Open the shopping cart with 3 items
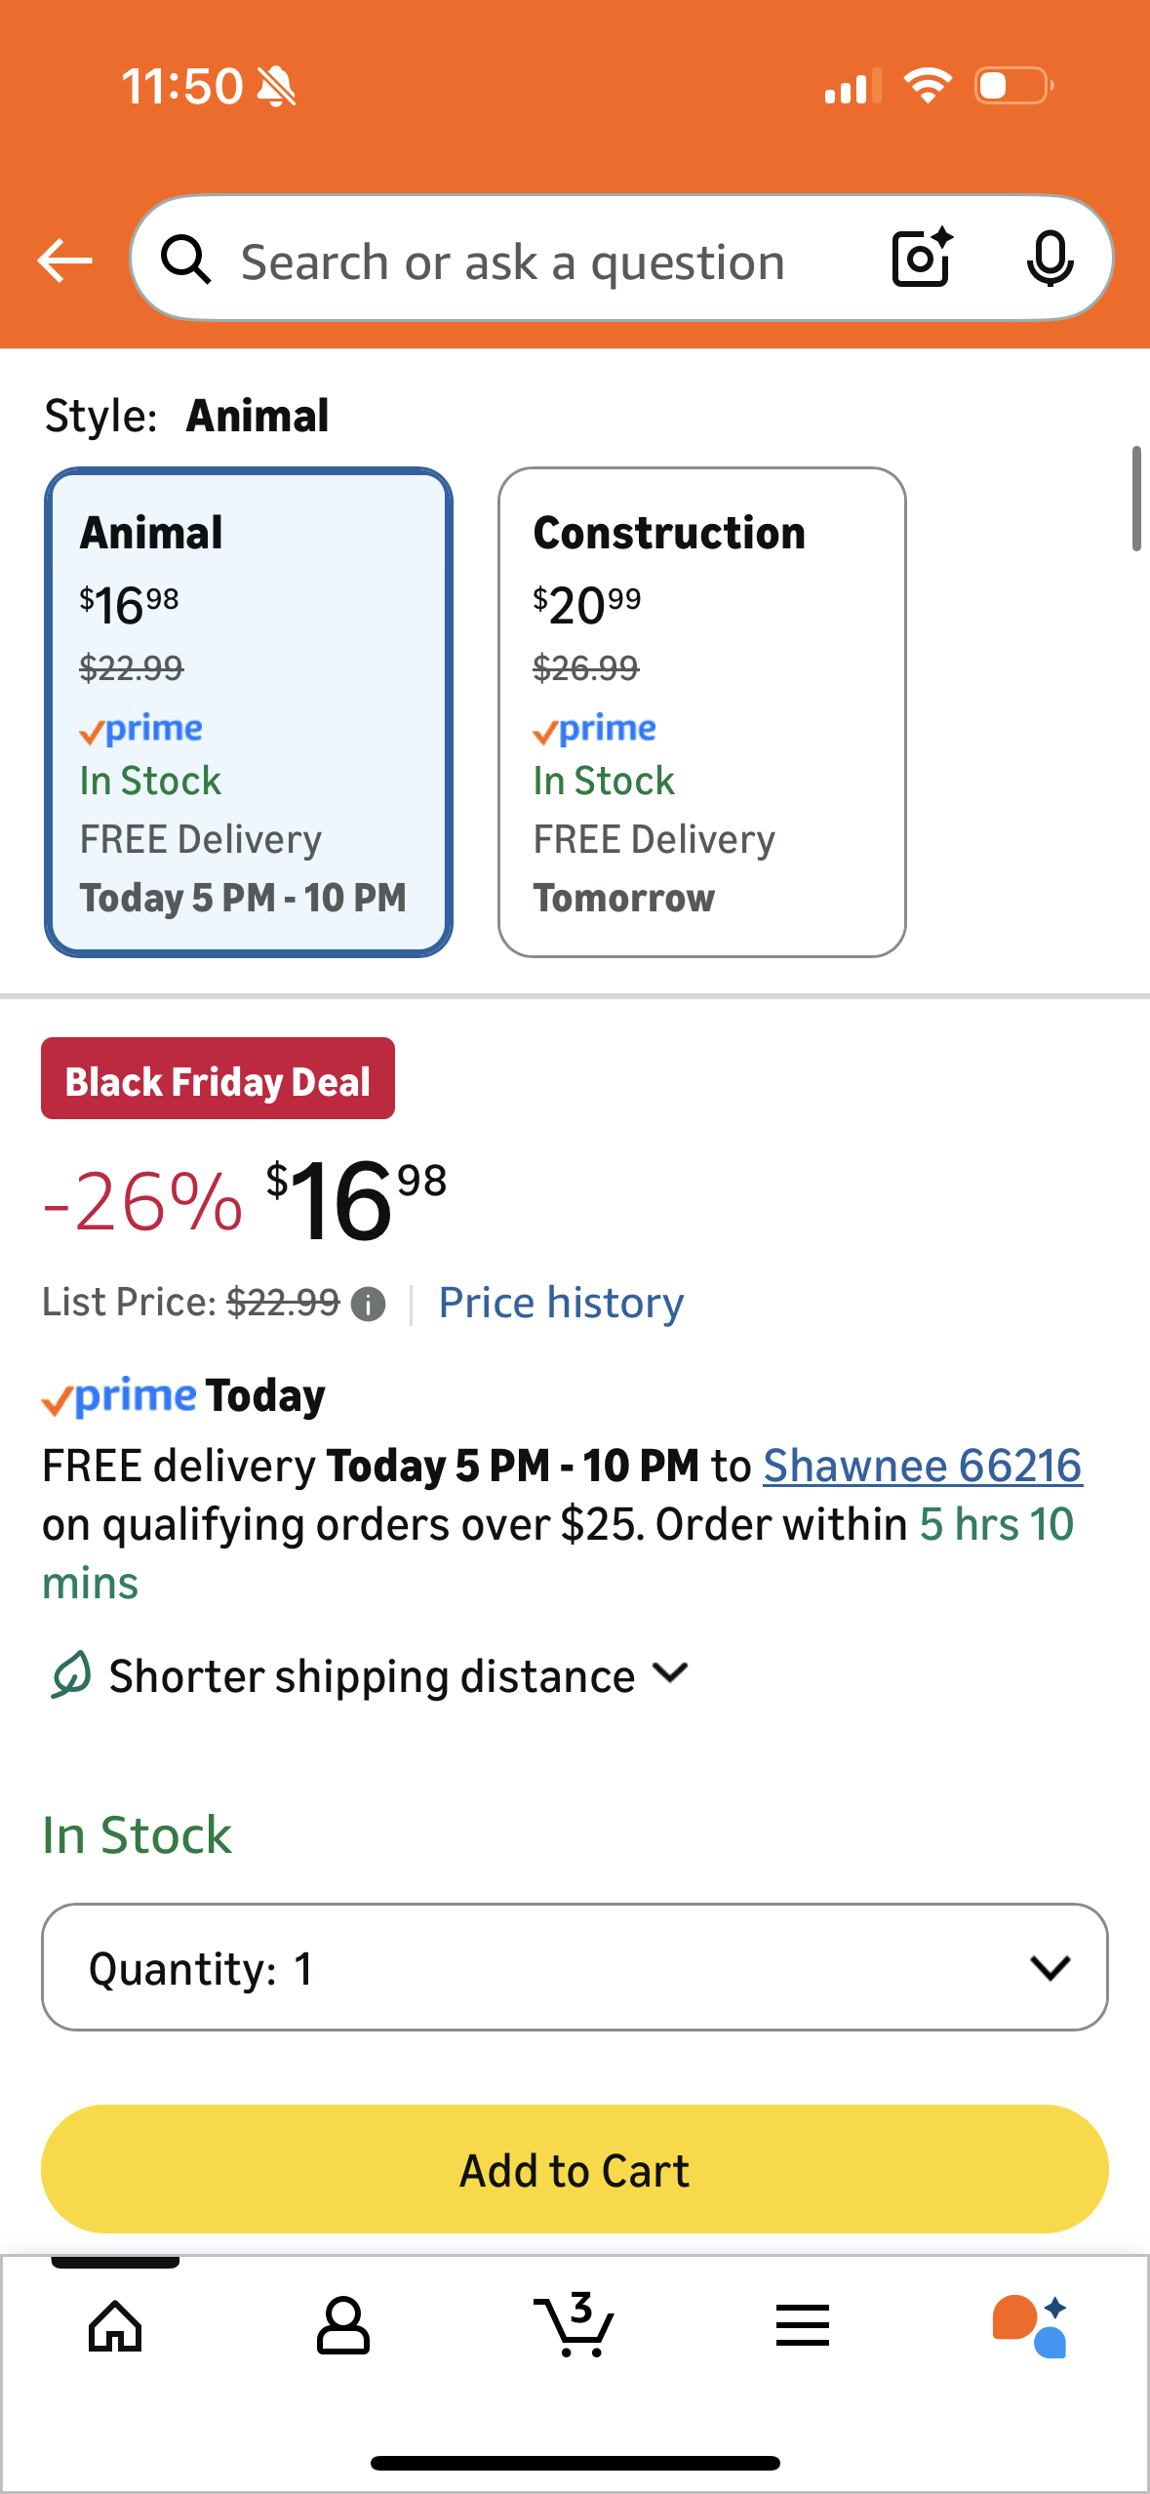Screen dimensions: 1150x2494 pos(575,2326)
